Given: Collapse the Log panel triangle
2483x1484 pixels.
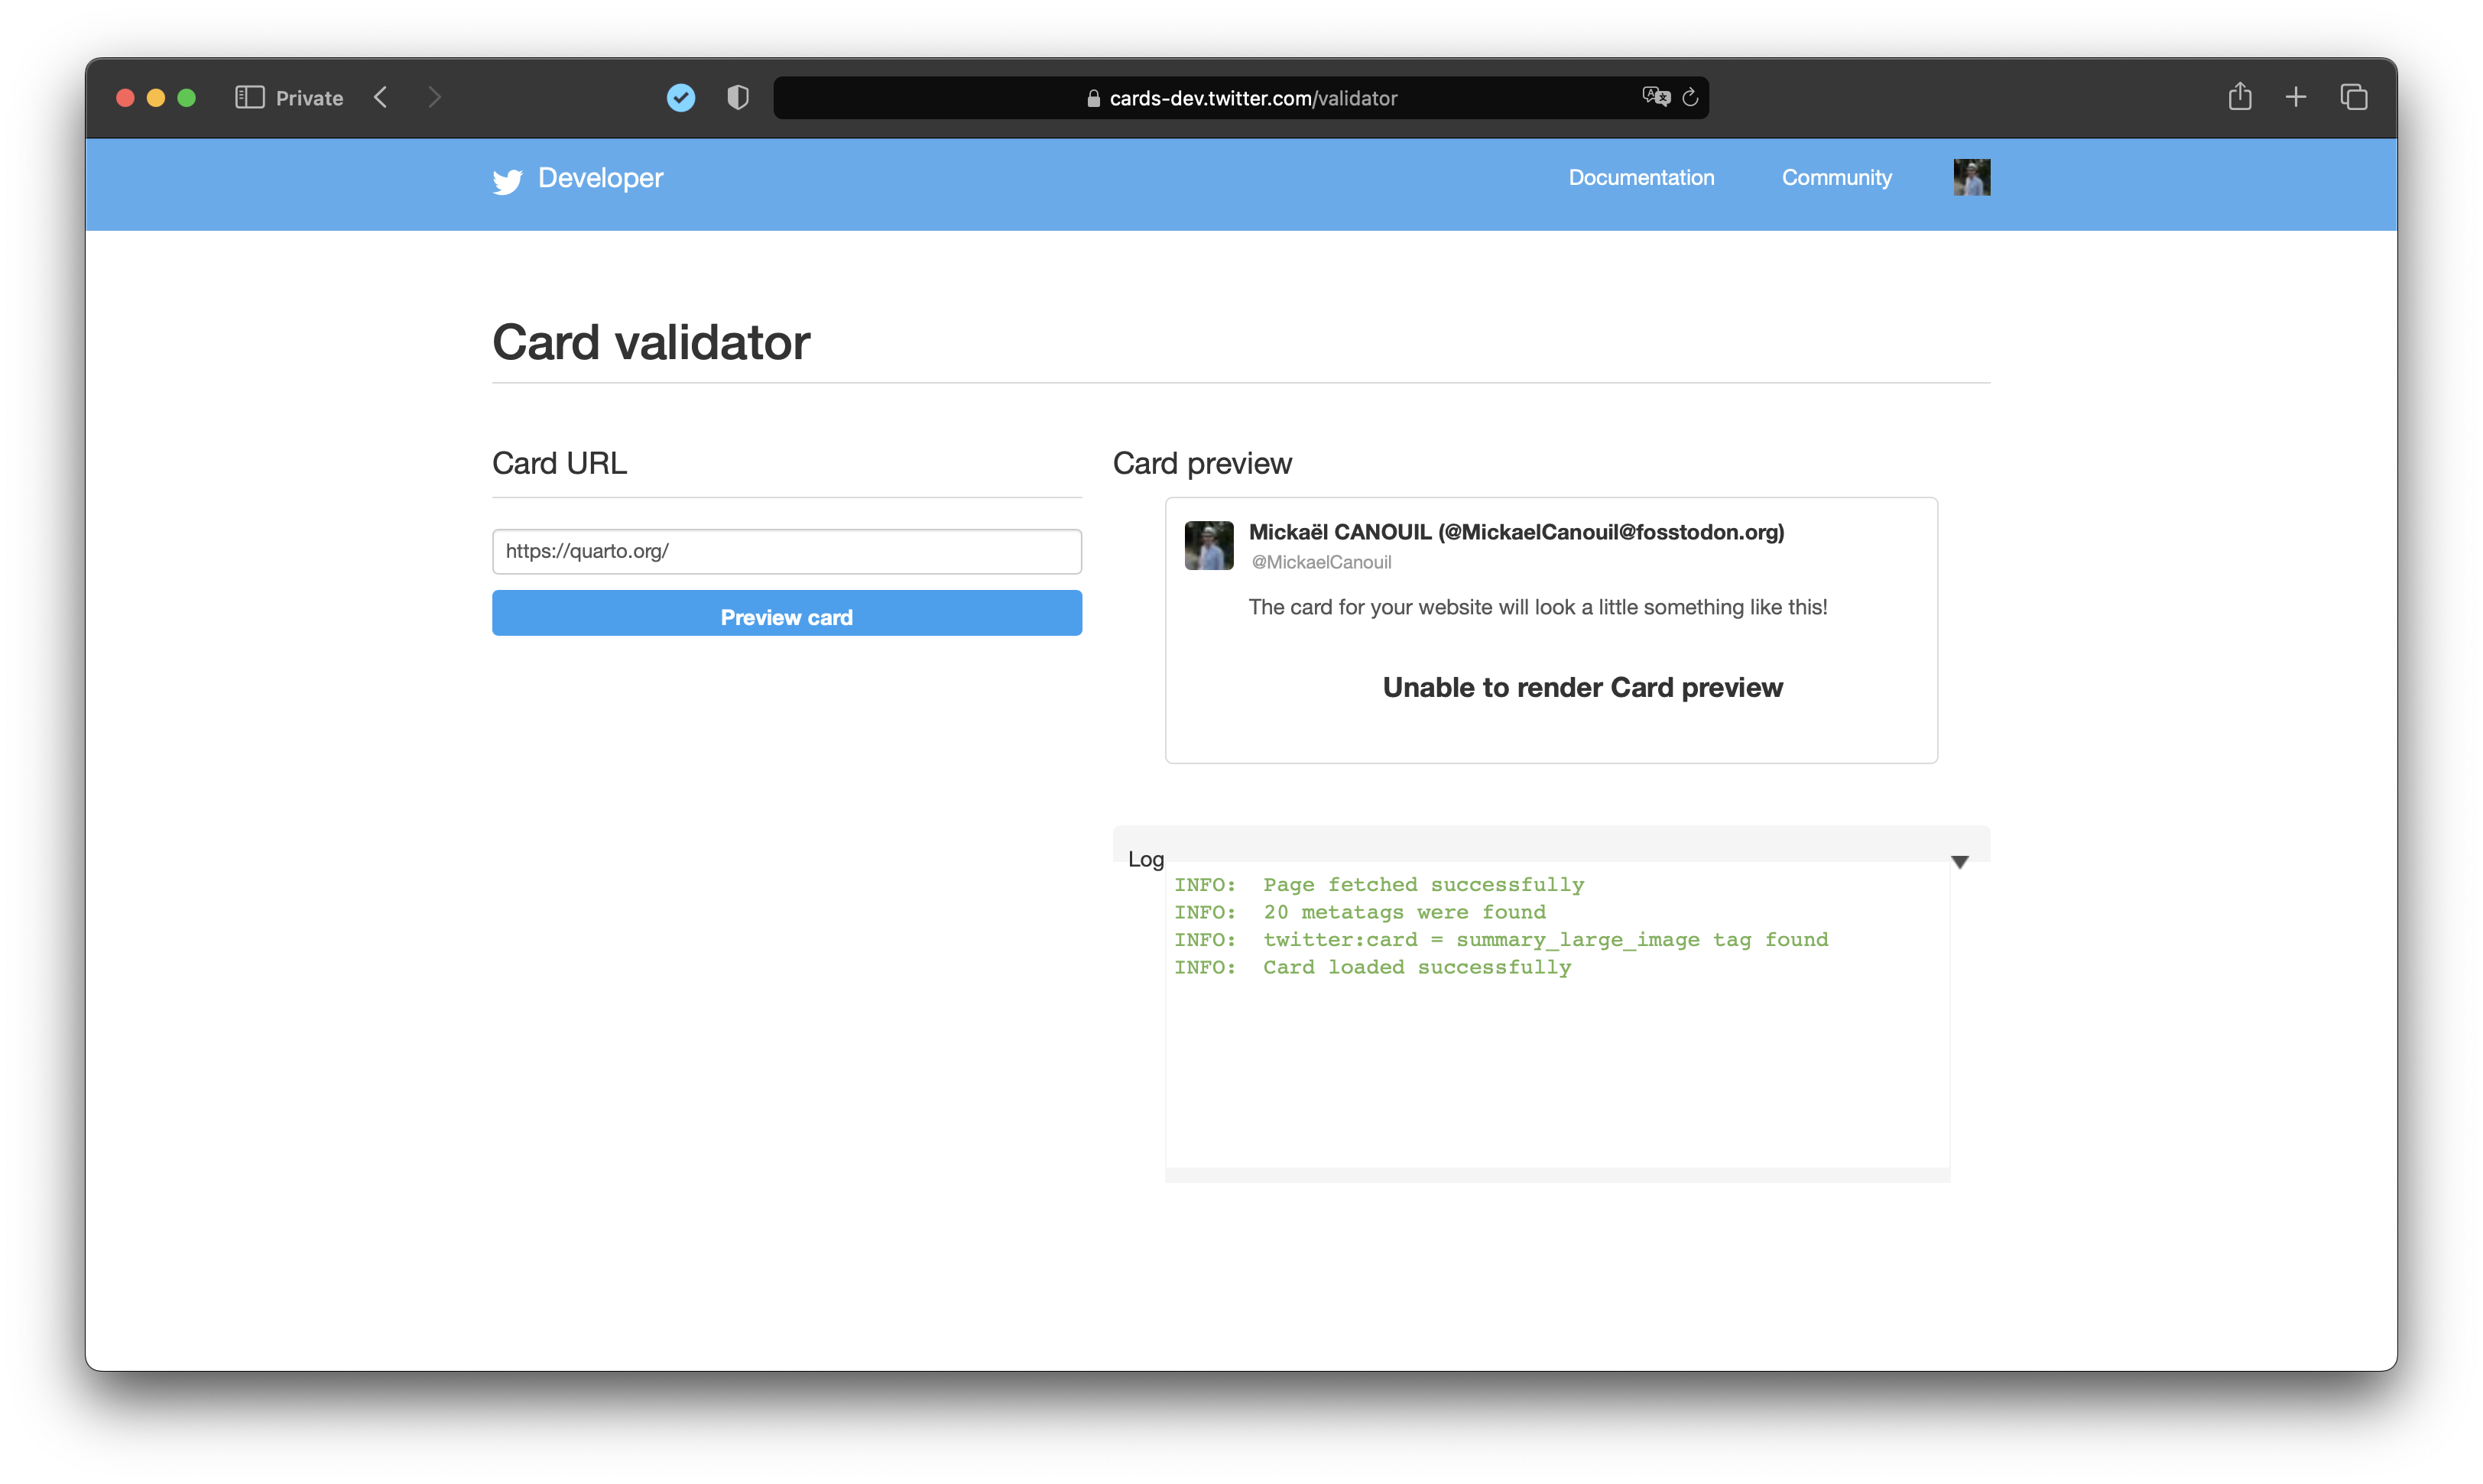Looking at the screenshot, I should pyautogui.click(x=1960, y=862).
